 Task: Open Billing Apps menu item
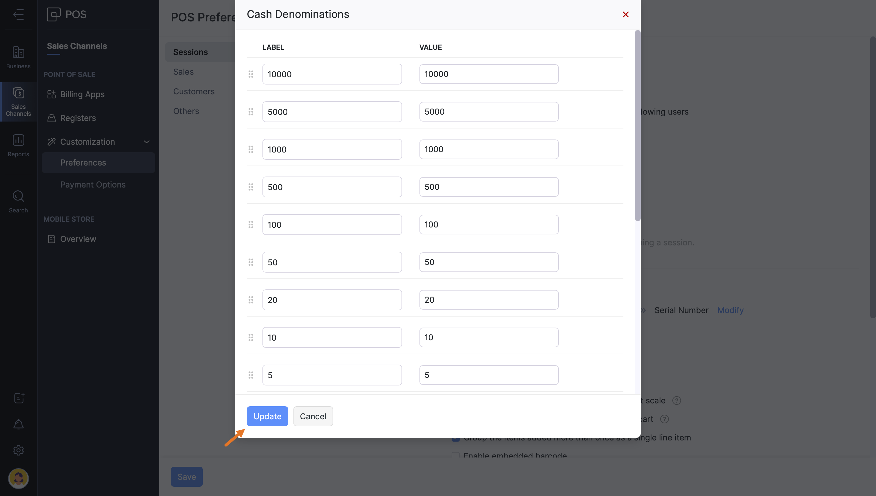(x=82, y=94)
